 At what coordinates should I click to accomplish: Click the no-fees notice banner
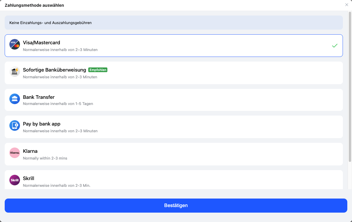[x=174, y=23]
